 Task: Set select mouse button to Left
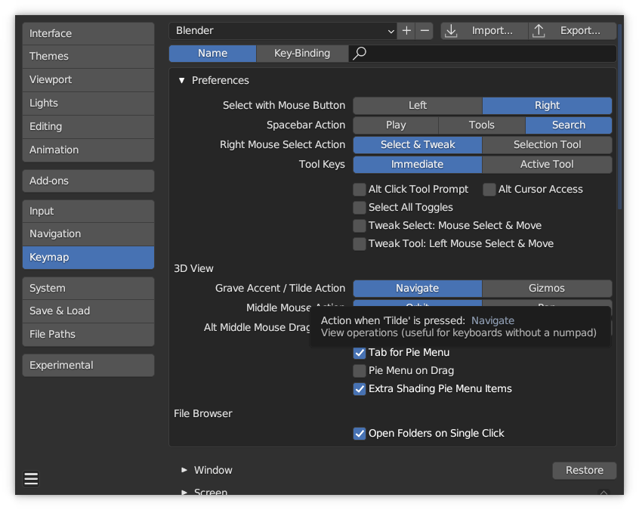418,105
